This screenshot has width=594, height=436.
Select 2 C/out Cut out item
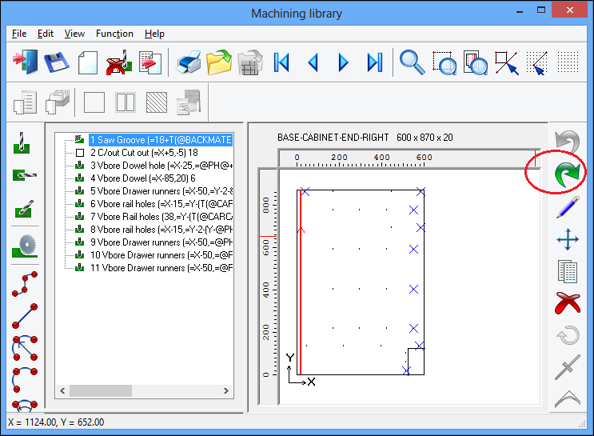pyautogui.click(x=144, y=153)
